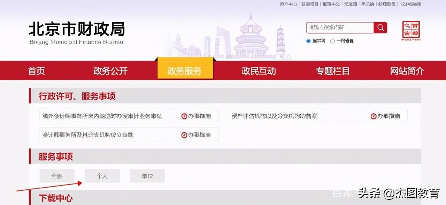
Task: Click the red magnifier search button
Action: pos(380,28)
